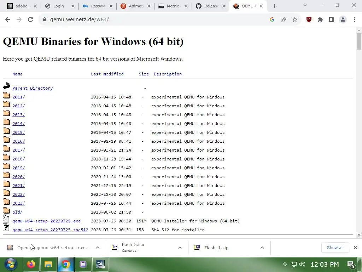This screenshot has height=272, width=362.
Task: Expand options for the flash-5.iso download
Action: [180, 248]
